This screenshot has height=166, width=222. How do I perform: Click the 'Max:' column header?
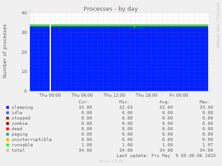point(205,102)
